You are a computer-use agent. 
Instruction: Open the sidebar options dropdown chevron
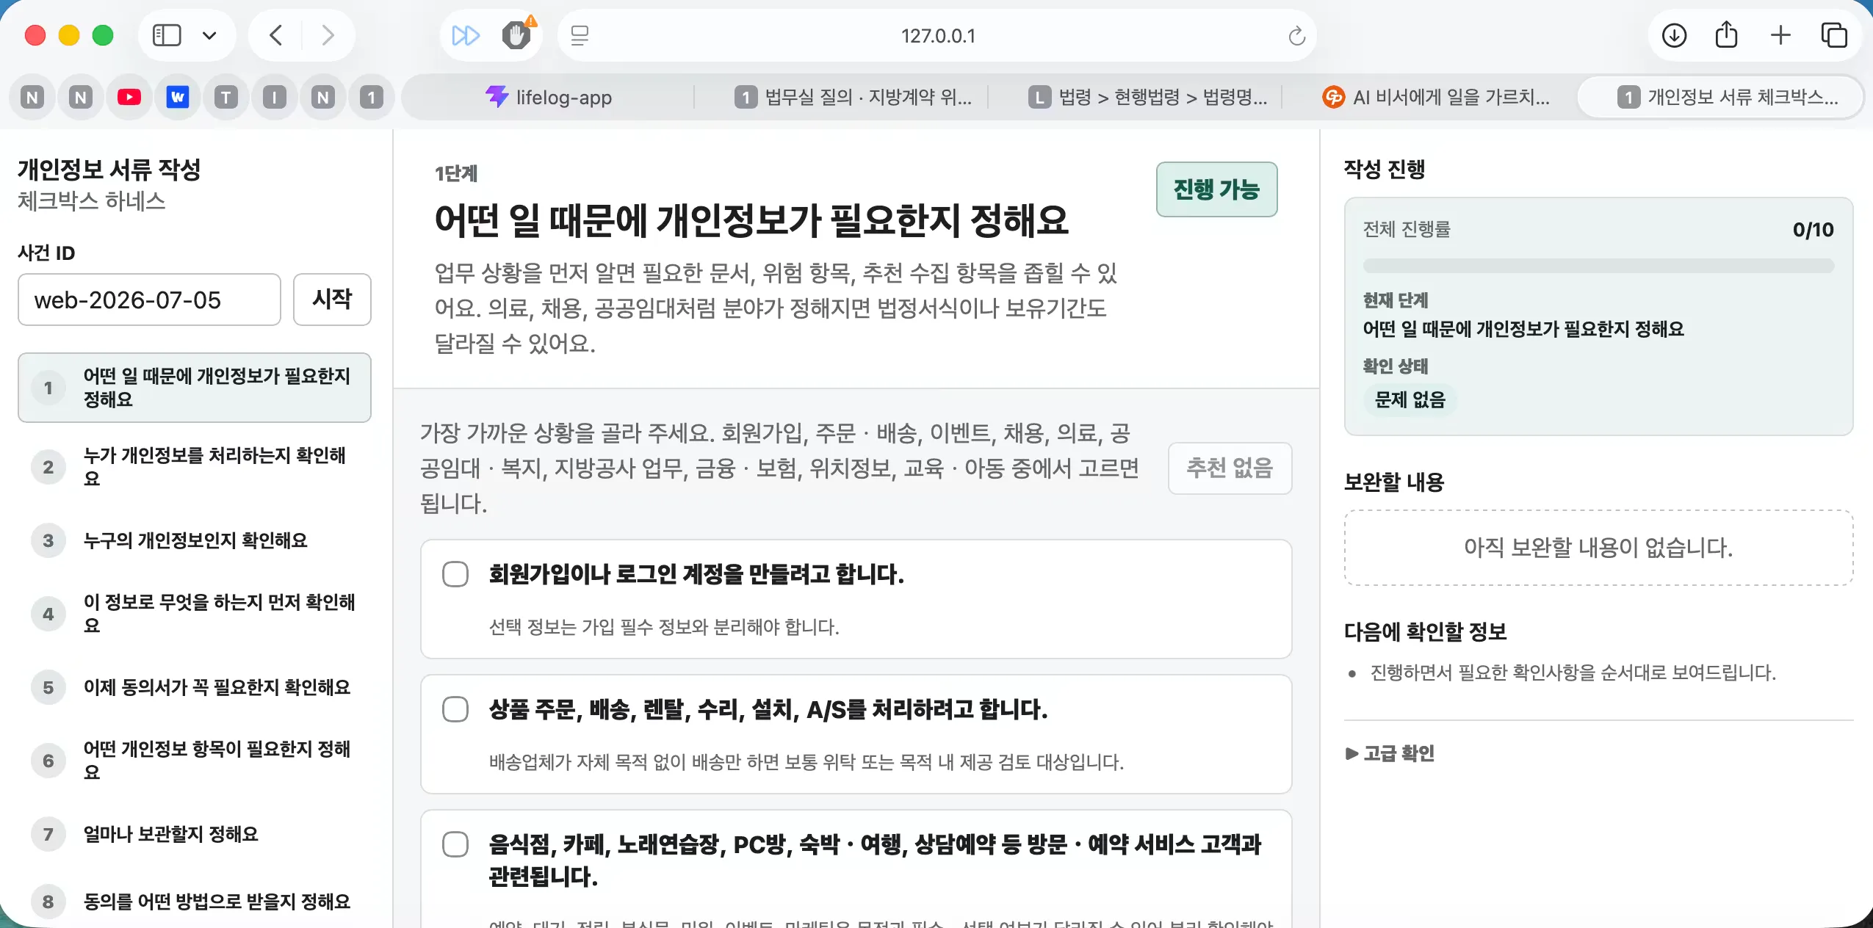209,35
